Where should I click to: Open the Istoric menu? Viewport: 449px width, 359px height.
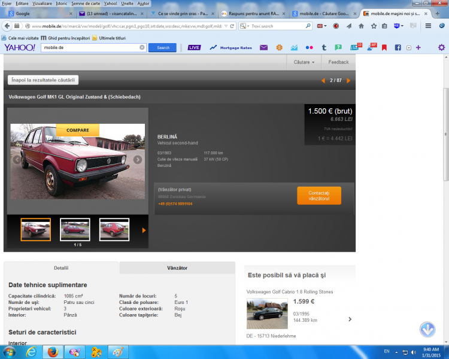click(x=61, y=3)
